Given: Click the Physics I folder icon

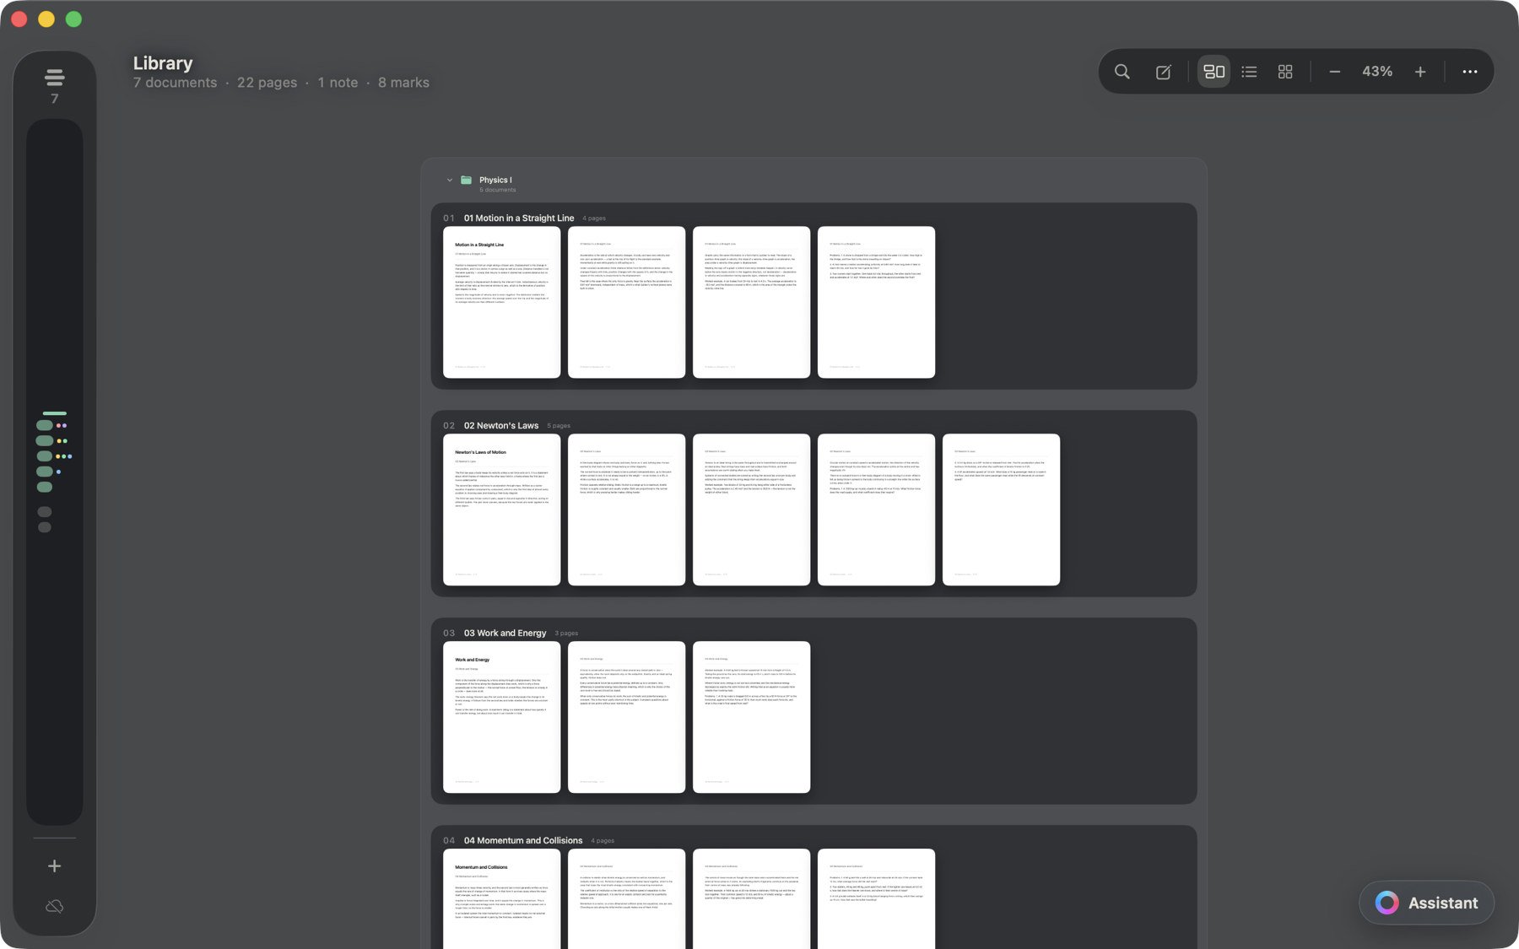Looking at the screenshot, I should 466,180.
